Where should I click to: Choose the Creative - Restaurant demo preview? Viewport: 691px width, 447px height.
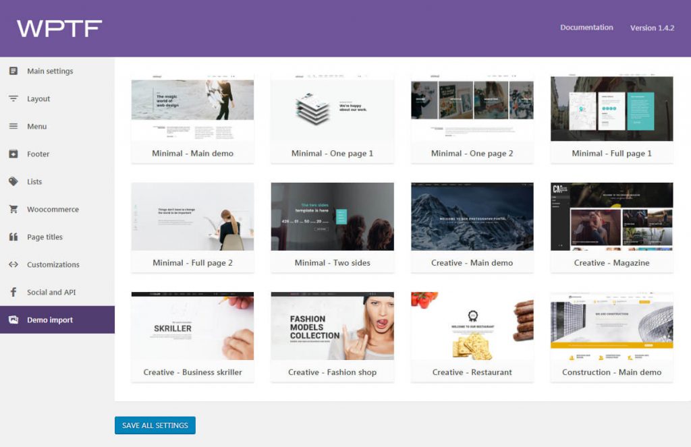(472, 327)
